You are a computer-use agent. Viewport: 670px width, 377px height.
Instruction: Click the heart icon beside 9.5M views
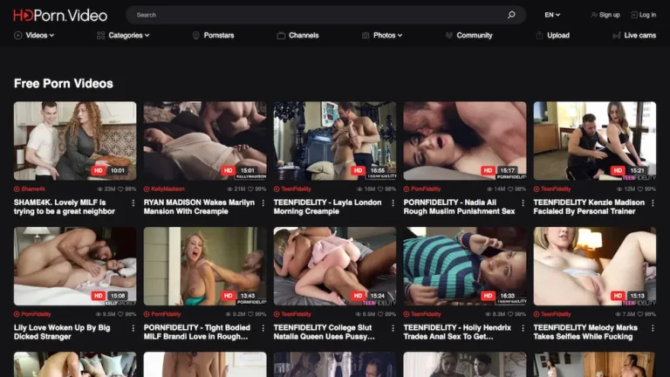coord(120,314)
